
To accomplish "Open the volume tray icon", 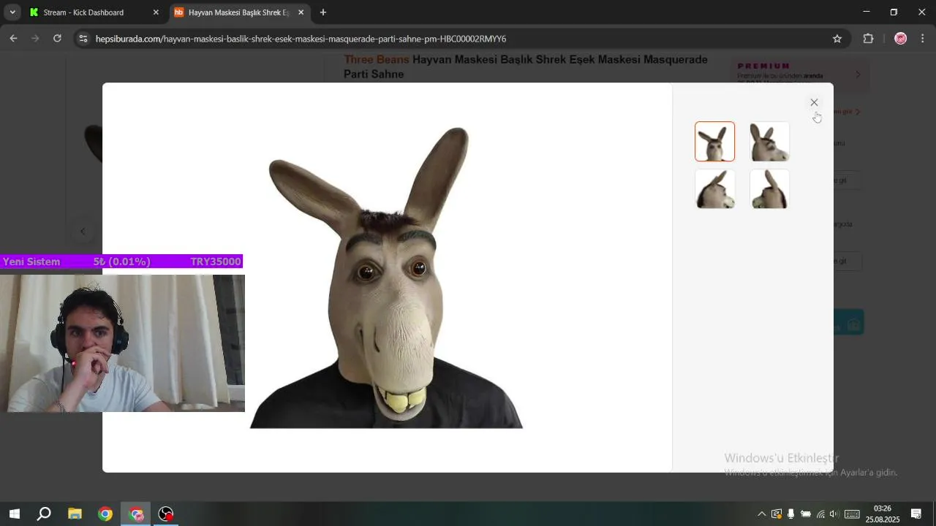I will [834, 514].
